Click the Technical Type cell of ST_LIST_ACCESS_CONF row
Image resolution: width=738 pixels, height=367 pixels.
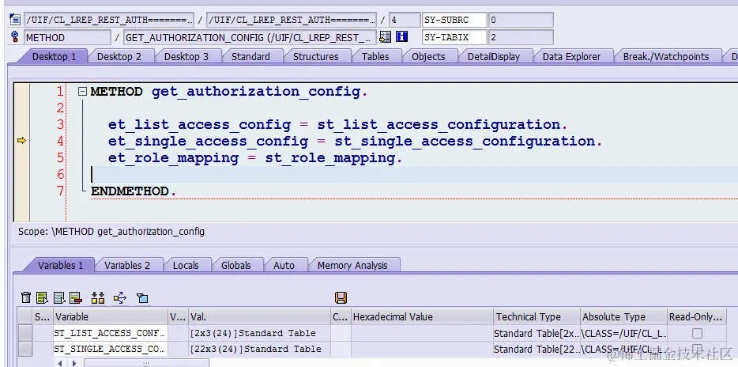click(537, 333)
